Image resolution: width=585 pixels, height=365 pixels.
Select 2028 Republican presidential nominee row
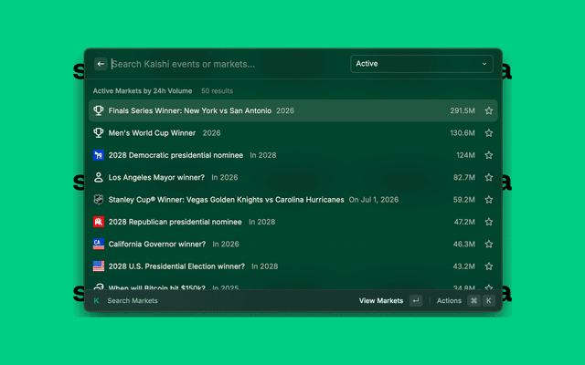point(293,222)
